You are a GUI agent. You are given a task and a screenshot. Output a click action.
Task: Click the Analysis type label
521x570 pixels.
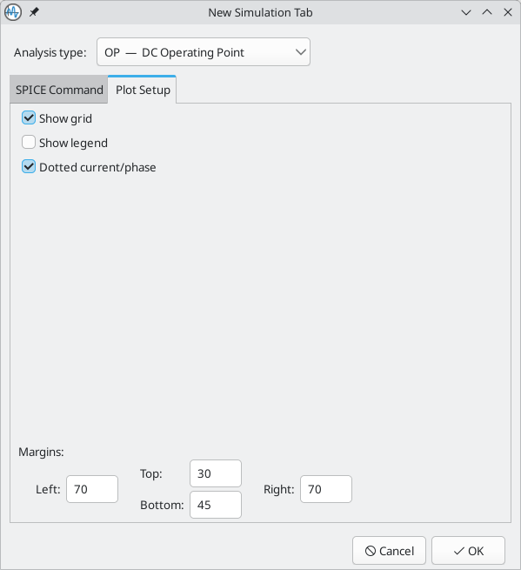pyautogui.click(x=50, y=53)
